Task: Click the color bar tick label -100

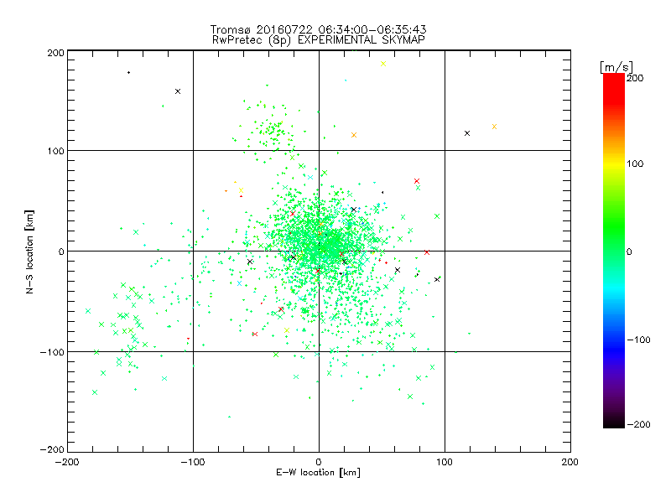Action: point(638,340)
